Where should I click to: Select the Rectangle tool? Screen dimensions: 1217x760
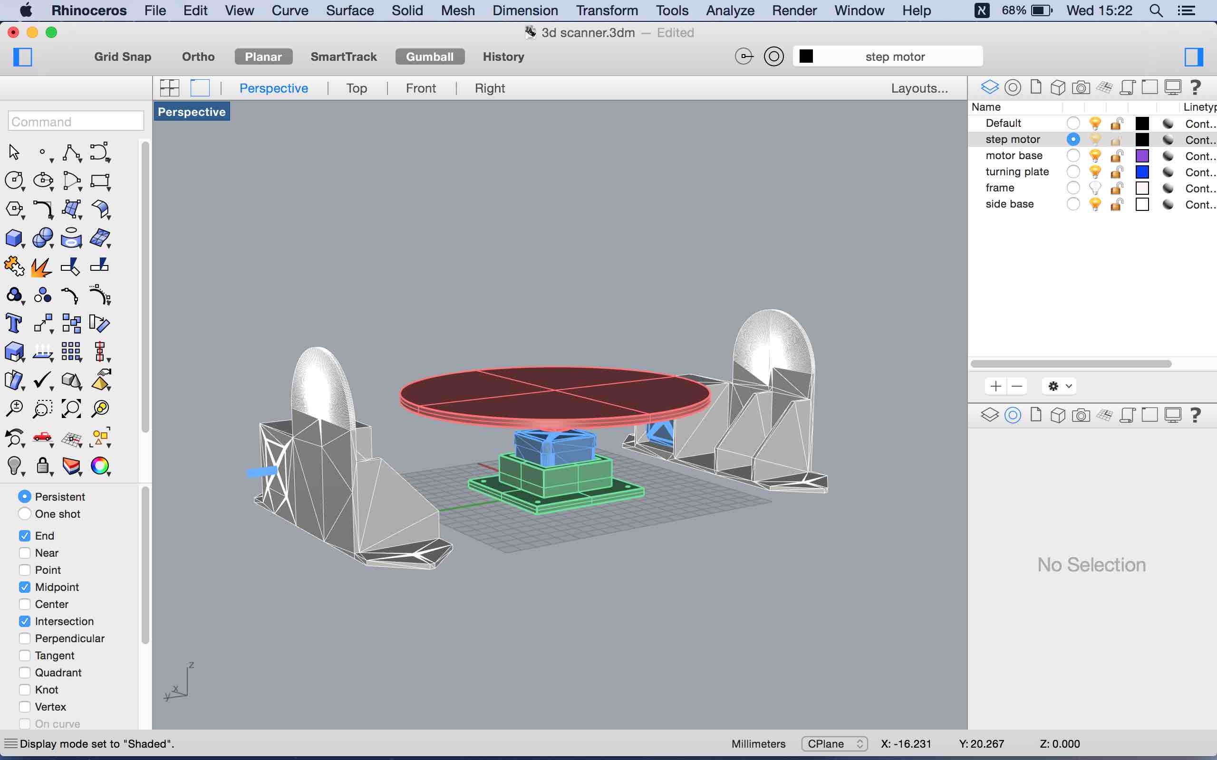click(x=100, y=180)
